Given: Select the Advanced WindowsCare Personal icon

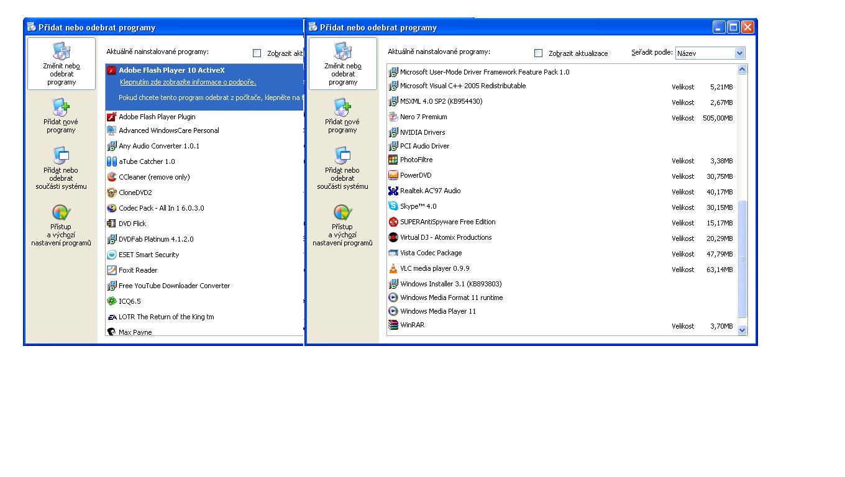Looking at the screenshot, I should 112,130.
